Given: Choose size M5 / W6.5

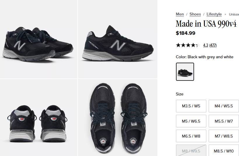Looking at the screenshot, I should 191,121.
